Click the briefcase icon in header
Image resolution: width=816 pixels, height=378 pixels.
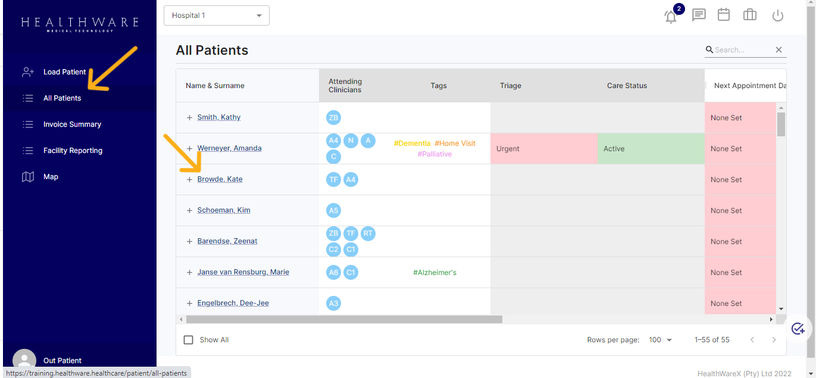750,15
